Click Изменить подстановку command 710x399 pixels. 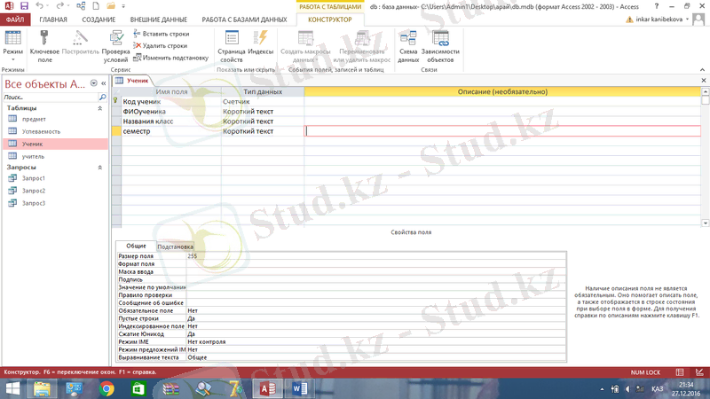click(170, 58)
